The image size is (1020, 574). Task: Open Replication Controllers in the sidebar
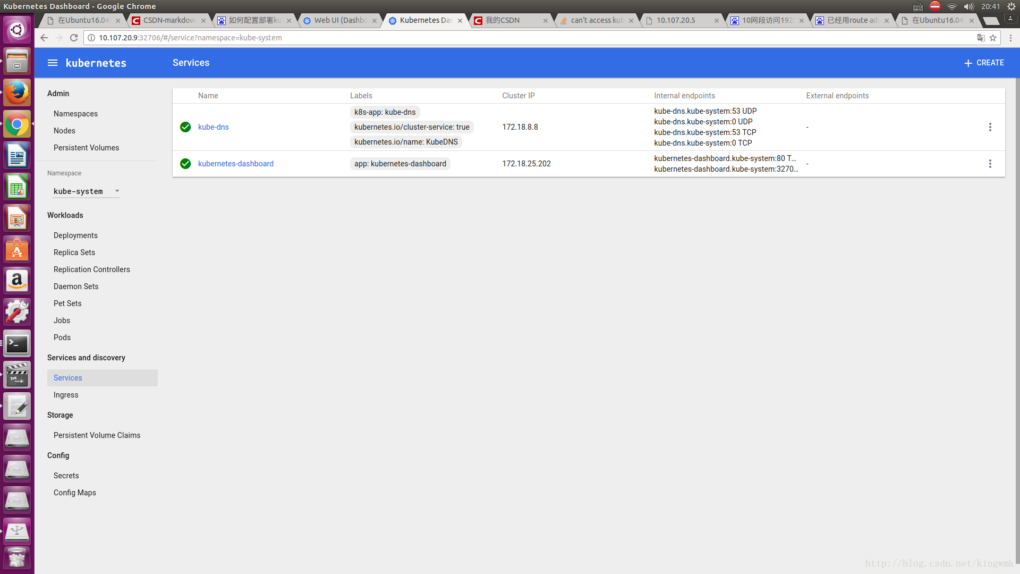click(x=91, y=269)
